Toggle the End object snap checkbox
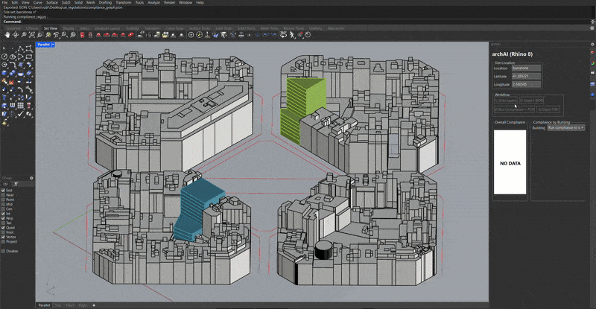Viewport: 596px width, 309px height. tap(3, 190)
